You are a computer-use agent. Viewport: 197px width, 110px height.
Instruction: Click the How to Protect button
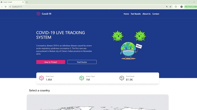[51, 62]
